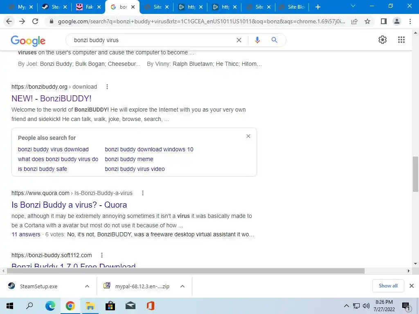419x314 pixels.
Task: Open the SteamSetup.exe download
Action: click(39, 286)
